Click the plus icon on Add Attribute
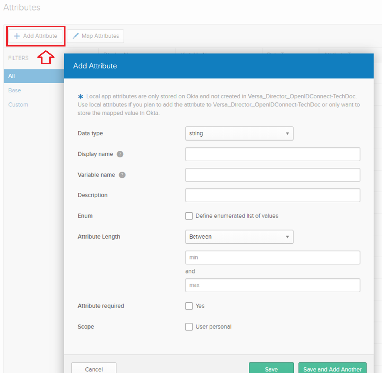390x376 pixels. point(17,36)
